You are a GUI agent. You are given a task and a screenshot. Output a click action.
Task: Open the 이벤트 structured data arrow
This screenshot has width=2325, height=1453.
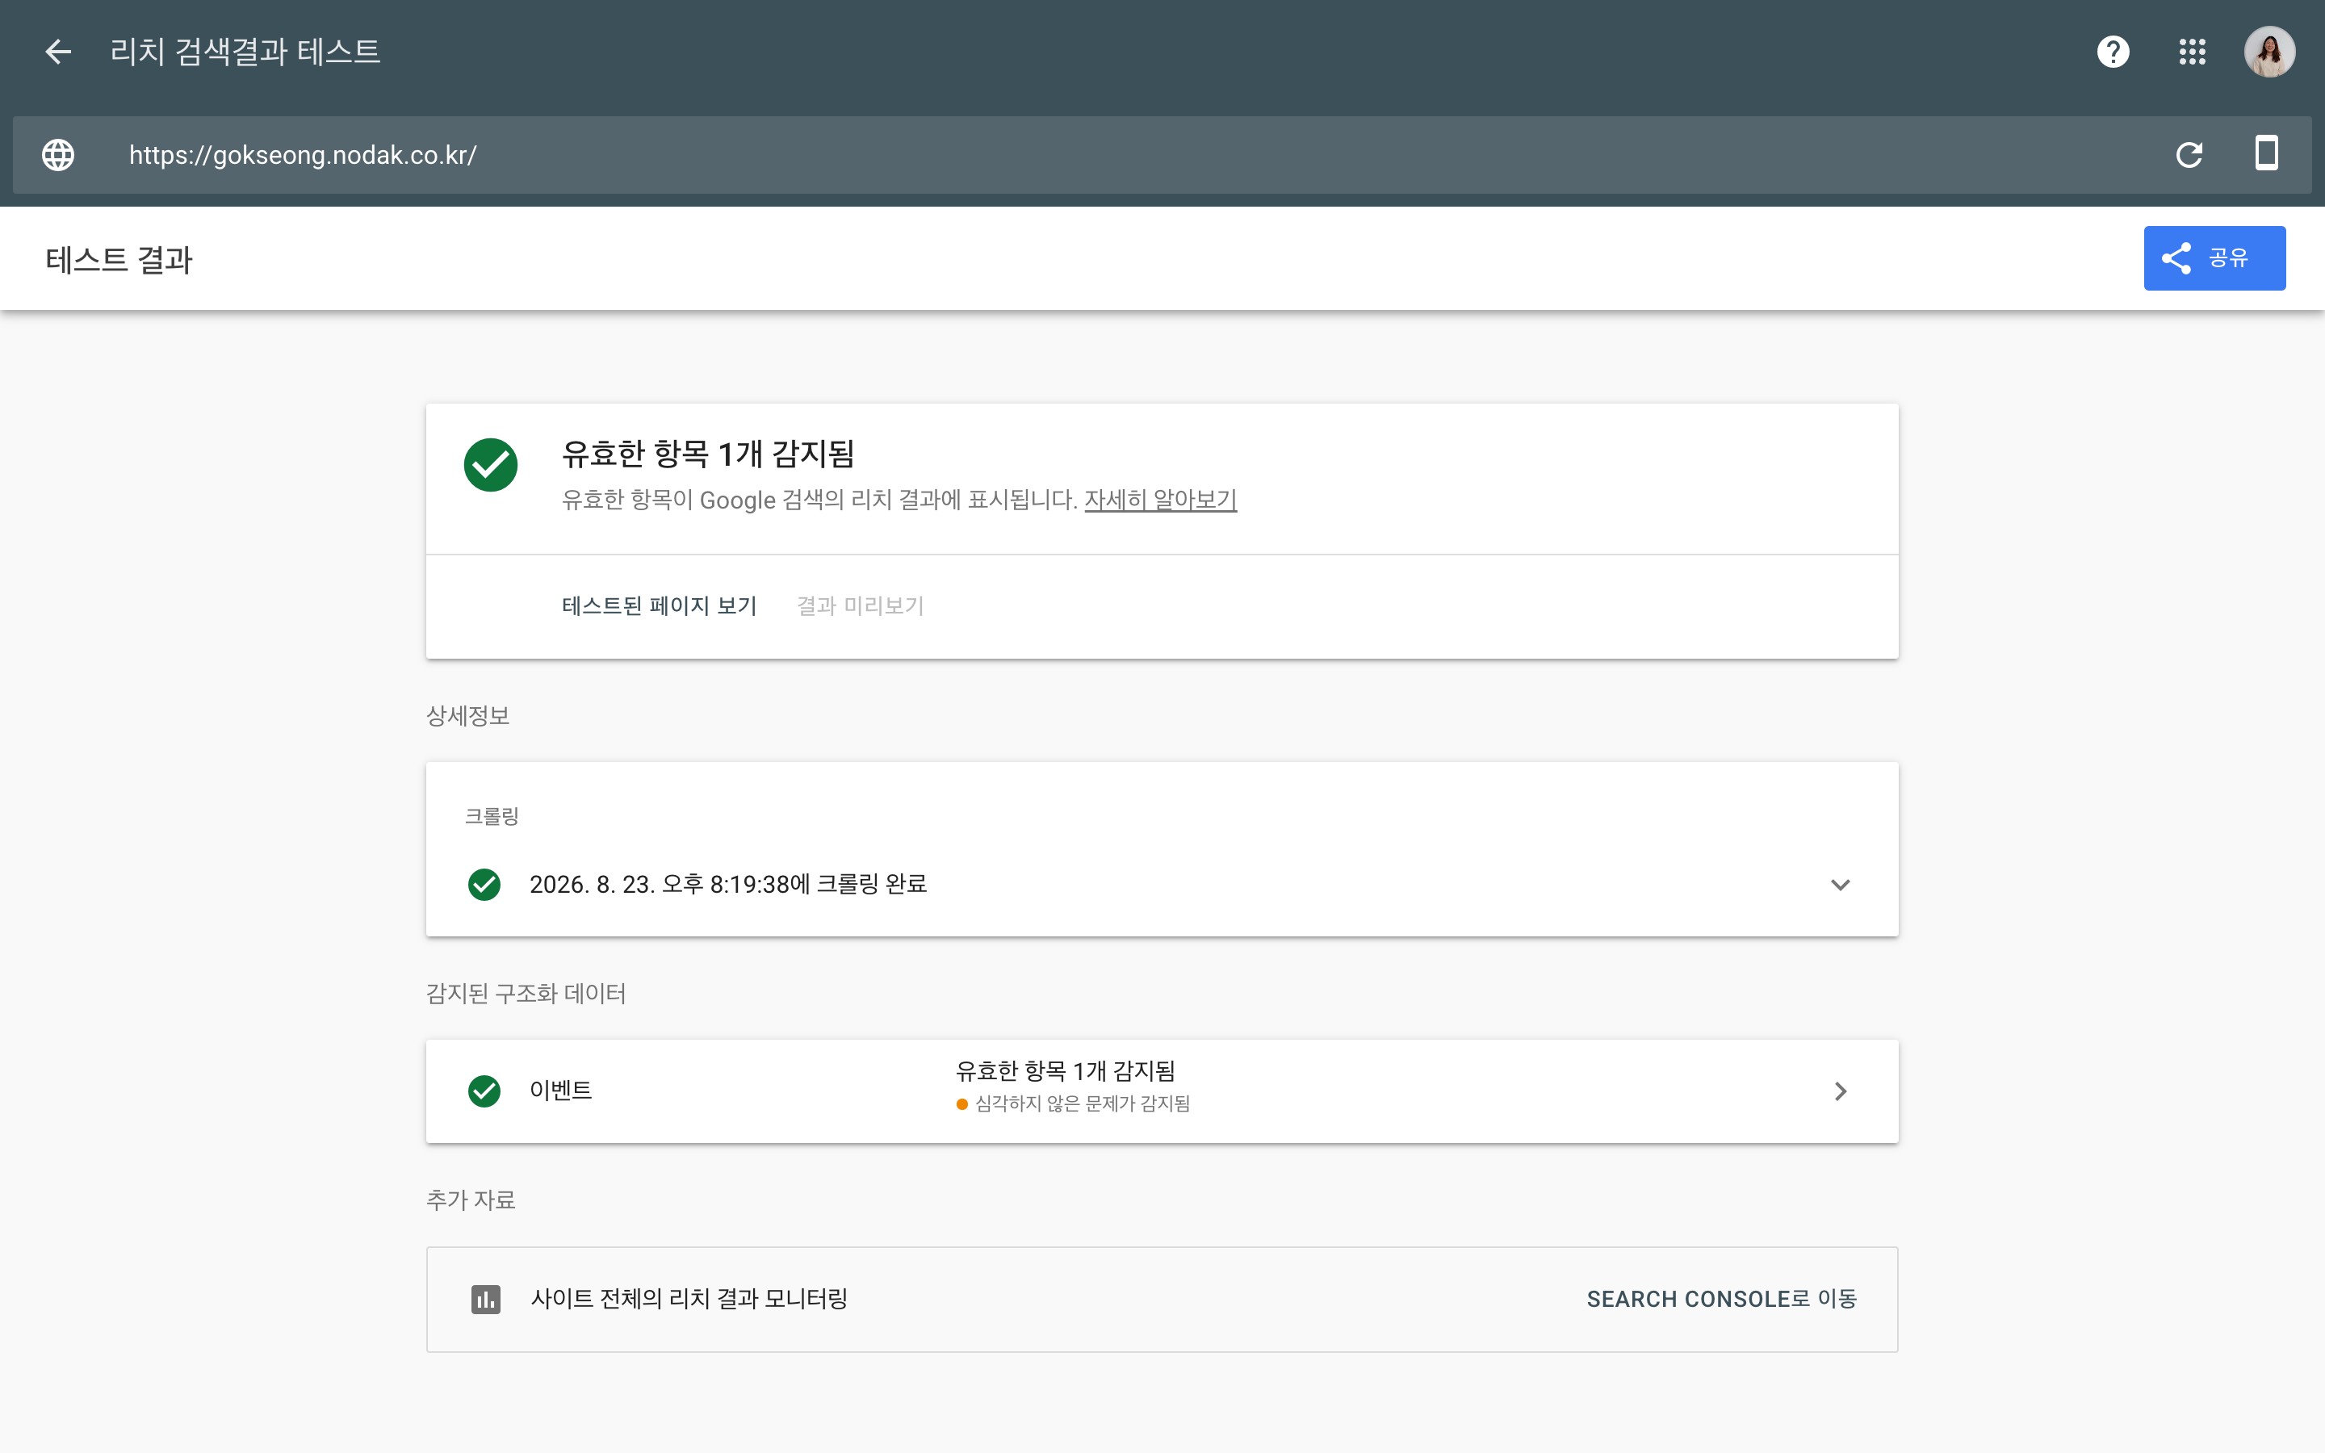coord(1840,1091)
